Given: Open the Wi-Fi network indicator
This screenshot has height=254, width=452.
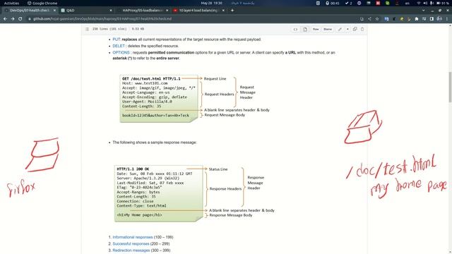Looking at the screenshot, I should (x=419, y=3).
